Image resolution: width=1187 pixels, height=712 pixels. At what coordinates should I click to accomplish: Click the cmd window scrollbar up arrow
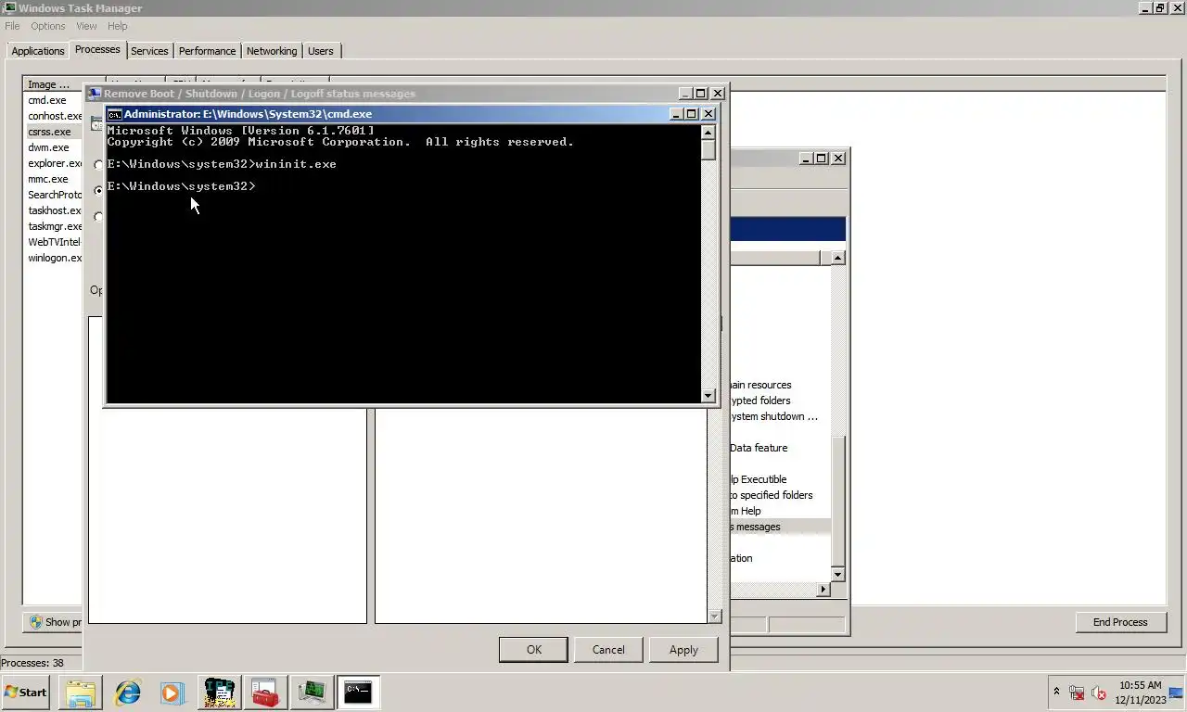coord(708,132)
